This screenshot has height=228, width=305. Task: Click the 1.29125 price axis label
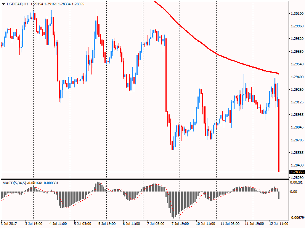pos(297,102)
